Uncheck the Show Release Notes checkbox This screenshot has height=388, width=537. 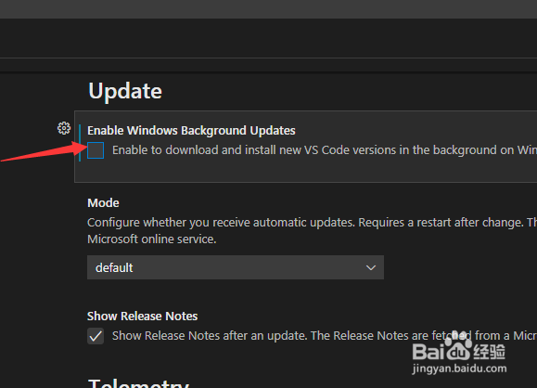click(96, 336)
